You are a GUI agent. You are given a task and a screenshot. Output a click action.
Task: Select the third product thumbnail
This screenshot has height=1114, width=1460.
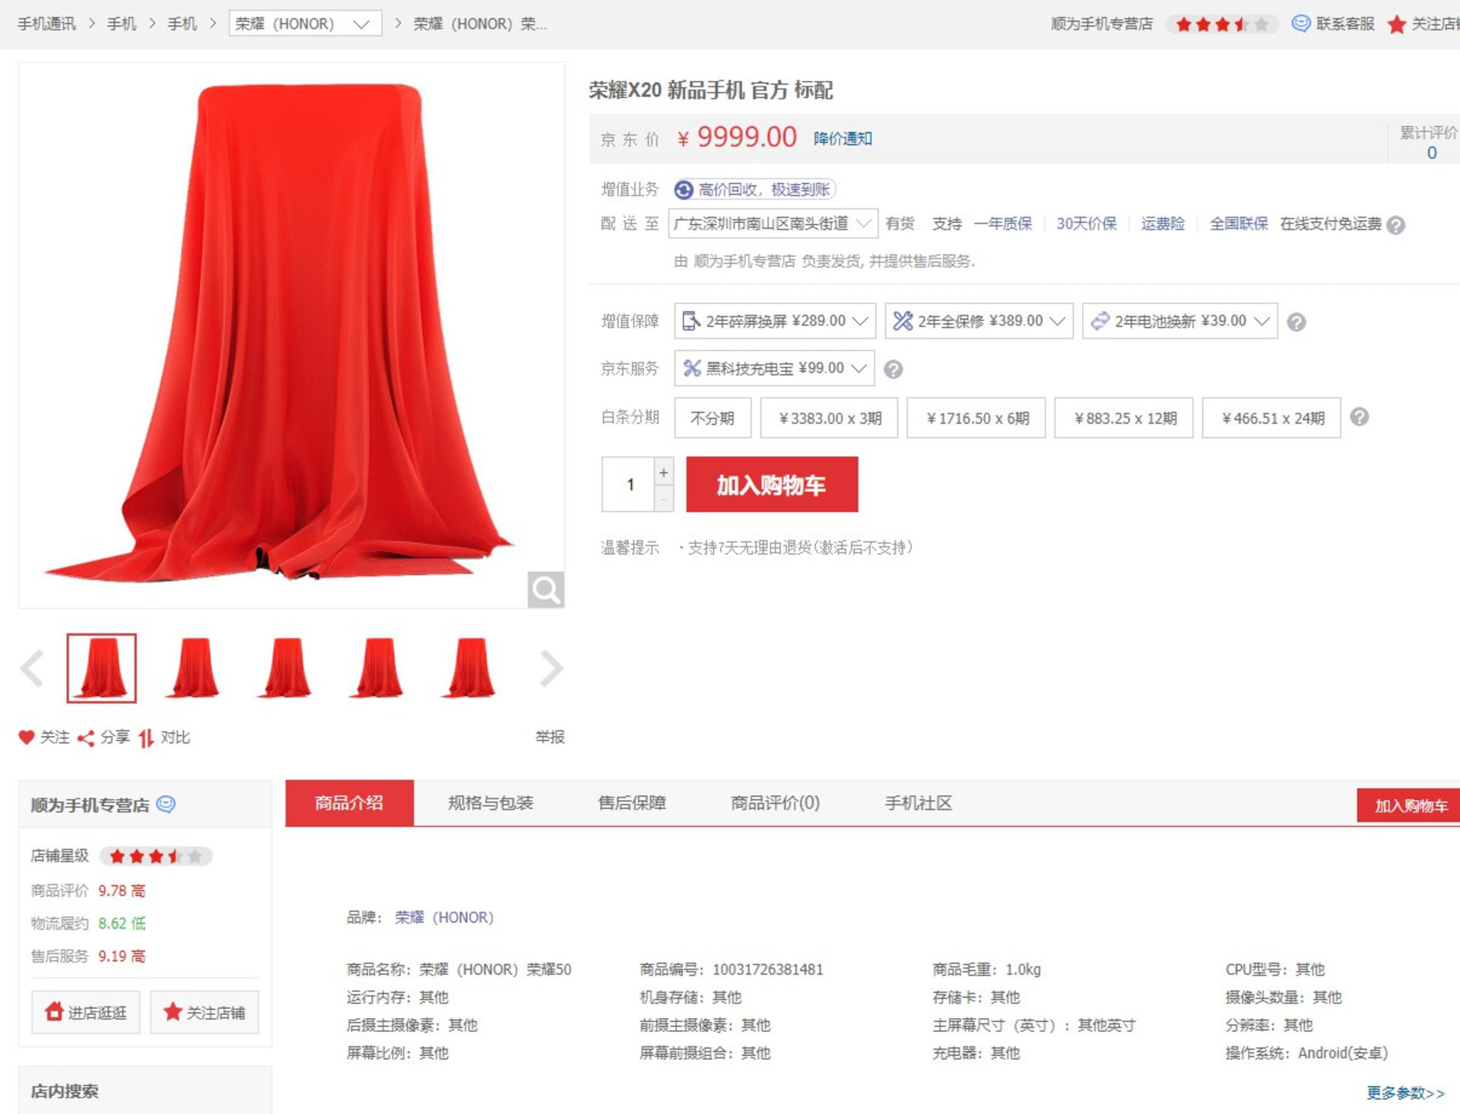285,668
